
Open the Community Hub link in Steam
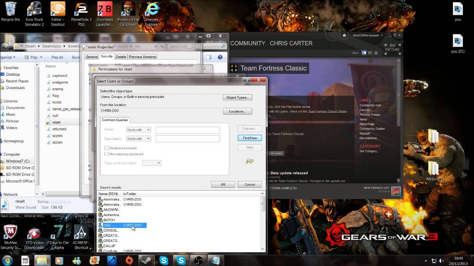(x=370, y=105)
